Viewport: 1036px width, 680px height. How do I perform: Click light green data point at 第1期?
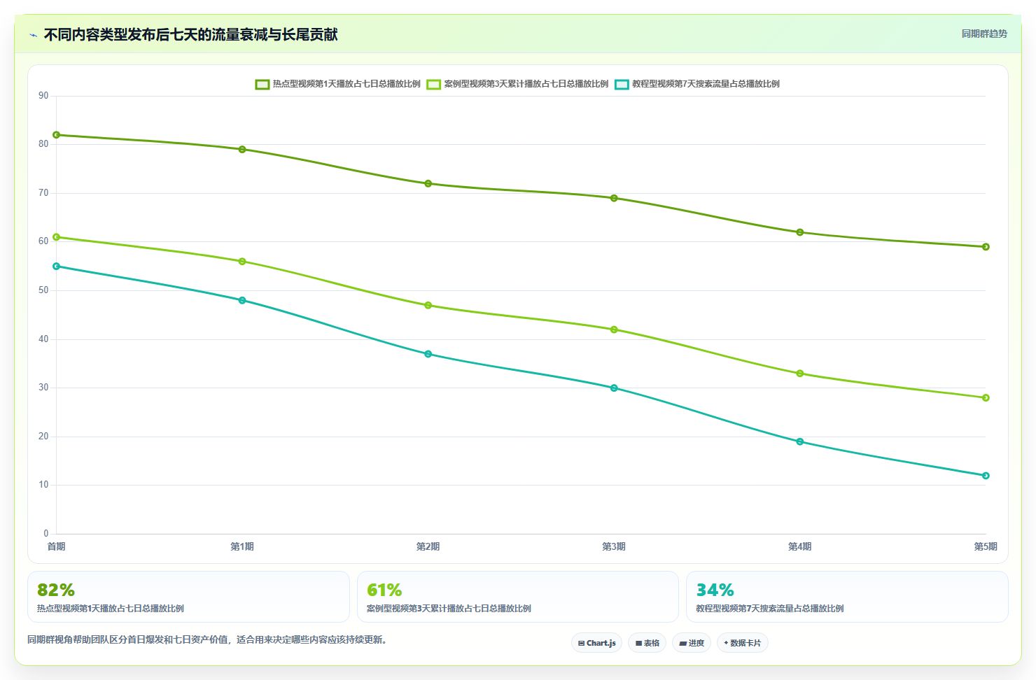tap(242, 262)
